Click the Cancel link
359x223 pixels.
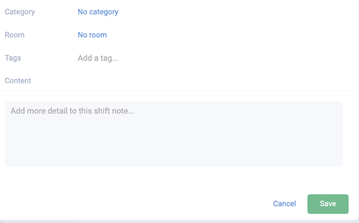coord(284,204)
